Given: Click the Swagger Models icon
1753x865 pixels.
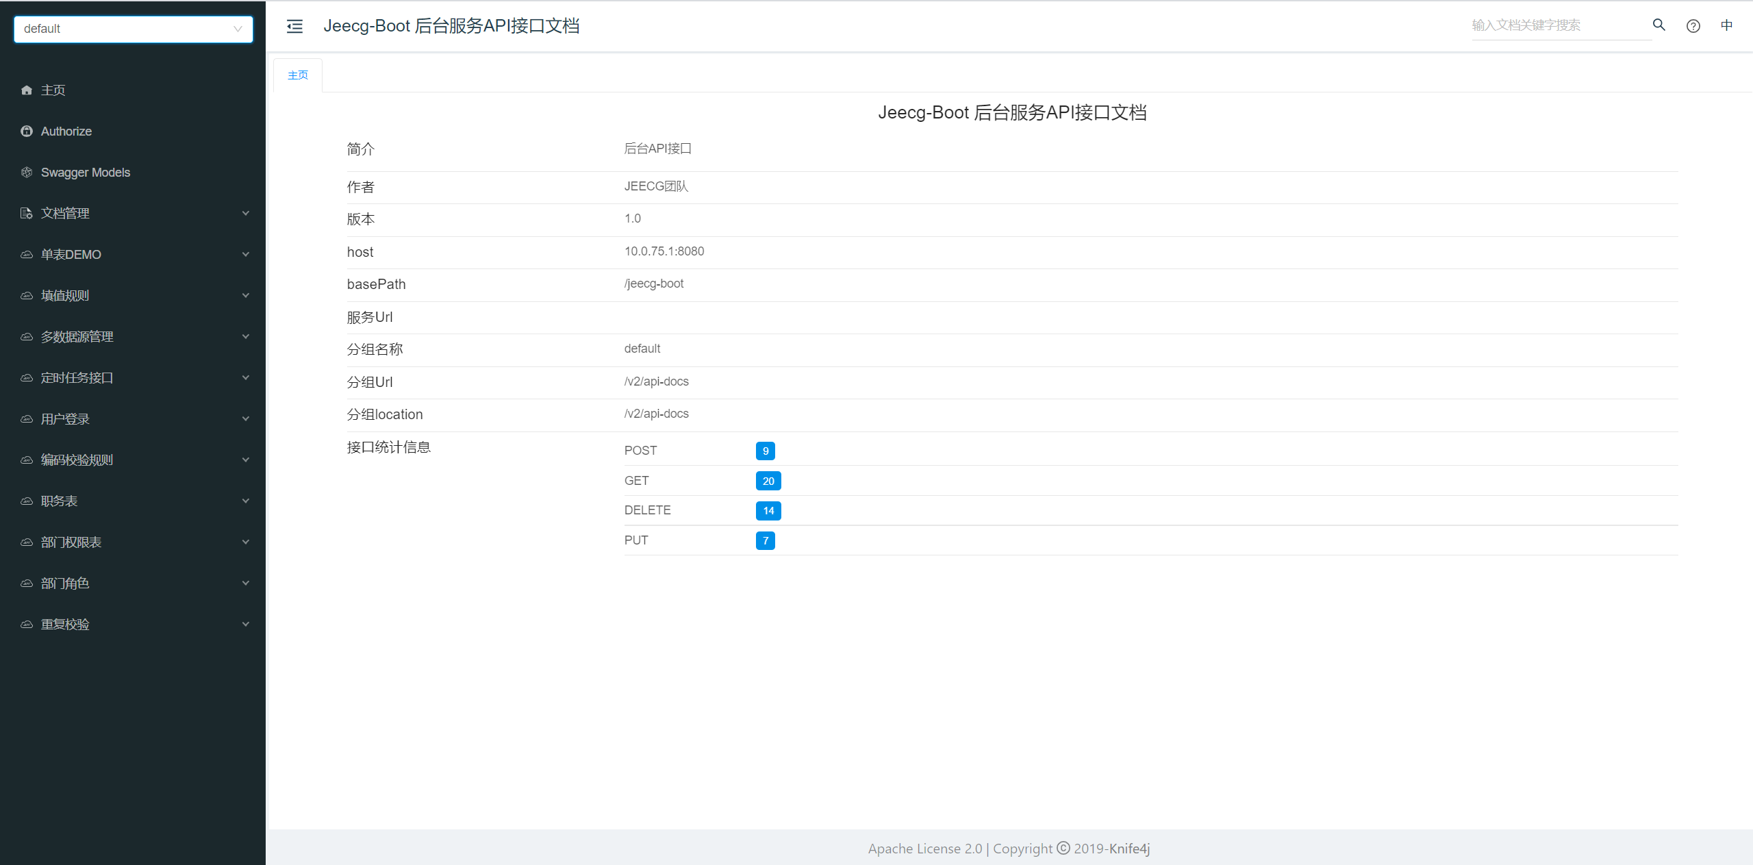Looking at the screenshot, I should click(26, 172).
